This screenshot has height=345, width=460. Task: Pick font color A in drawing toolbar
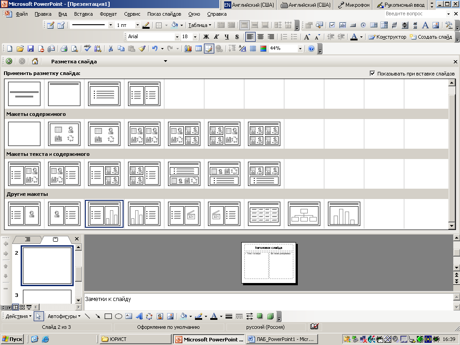click(x=214, y=316)
